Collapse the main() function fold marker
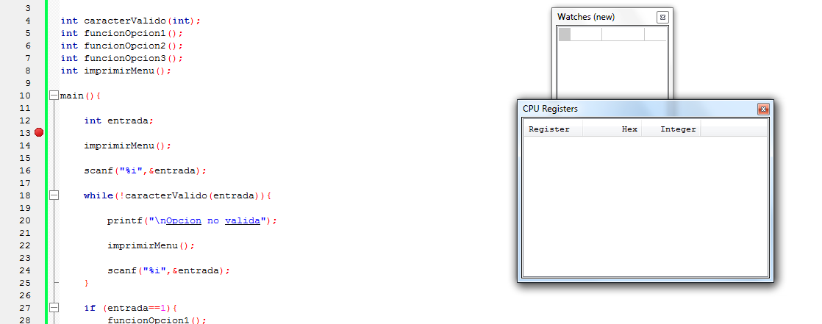 [x=53, y=96]
